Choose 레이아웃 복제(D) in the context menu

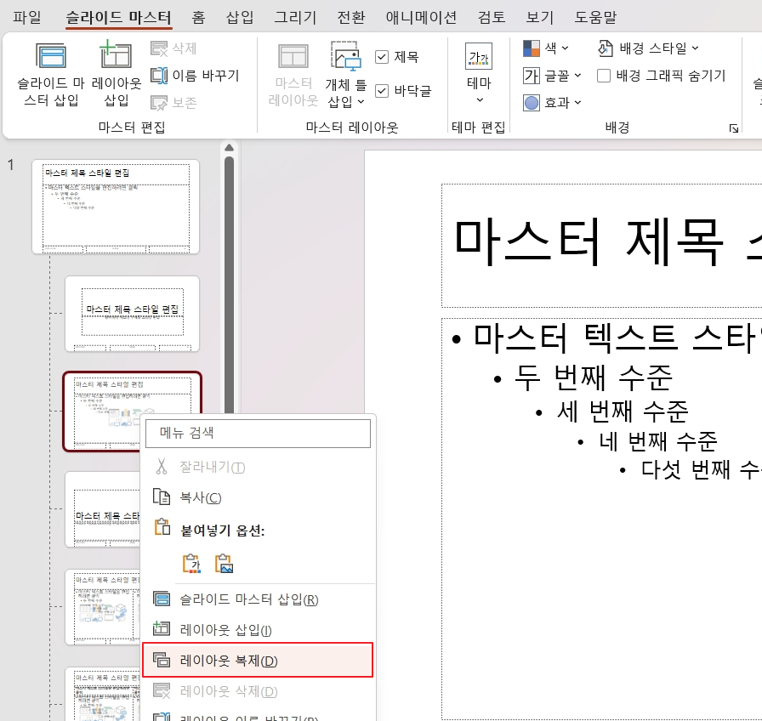coord(258,660)
